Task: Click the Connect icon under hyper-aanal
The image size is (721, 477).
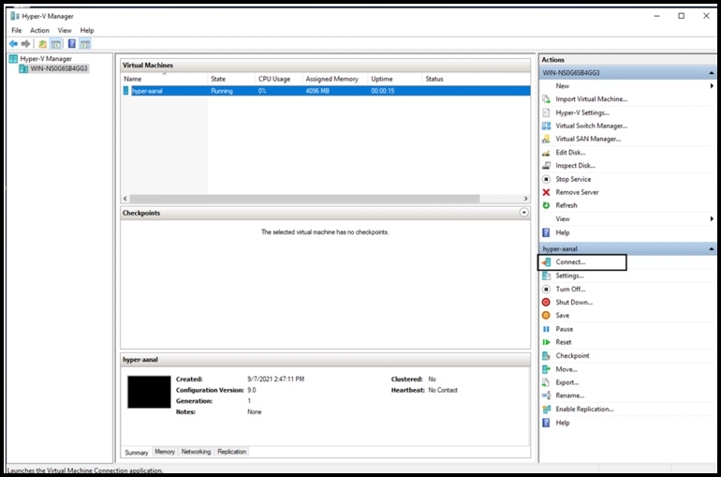Action: (x=546, y=261)
